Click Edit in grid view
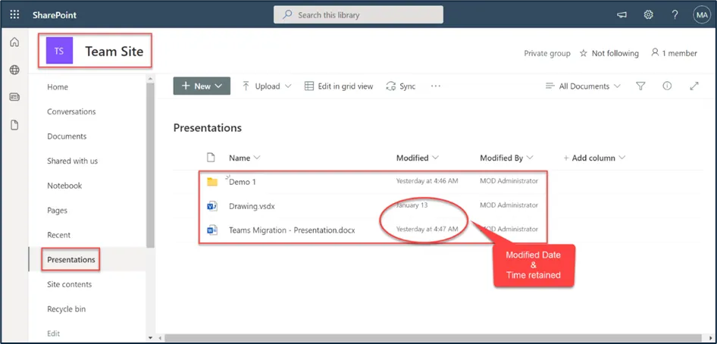 pyautogui.click(x=339, y=86)
